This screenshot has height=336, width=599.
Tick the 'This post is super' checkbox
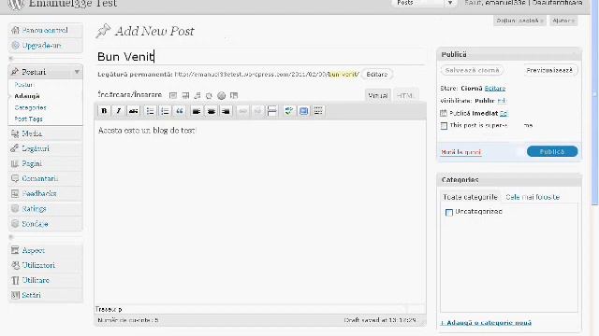point(444,126)
